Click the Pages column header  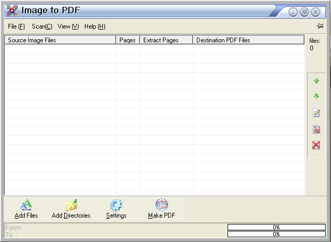coord(128,40)
